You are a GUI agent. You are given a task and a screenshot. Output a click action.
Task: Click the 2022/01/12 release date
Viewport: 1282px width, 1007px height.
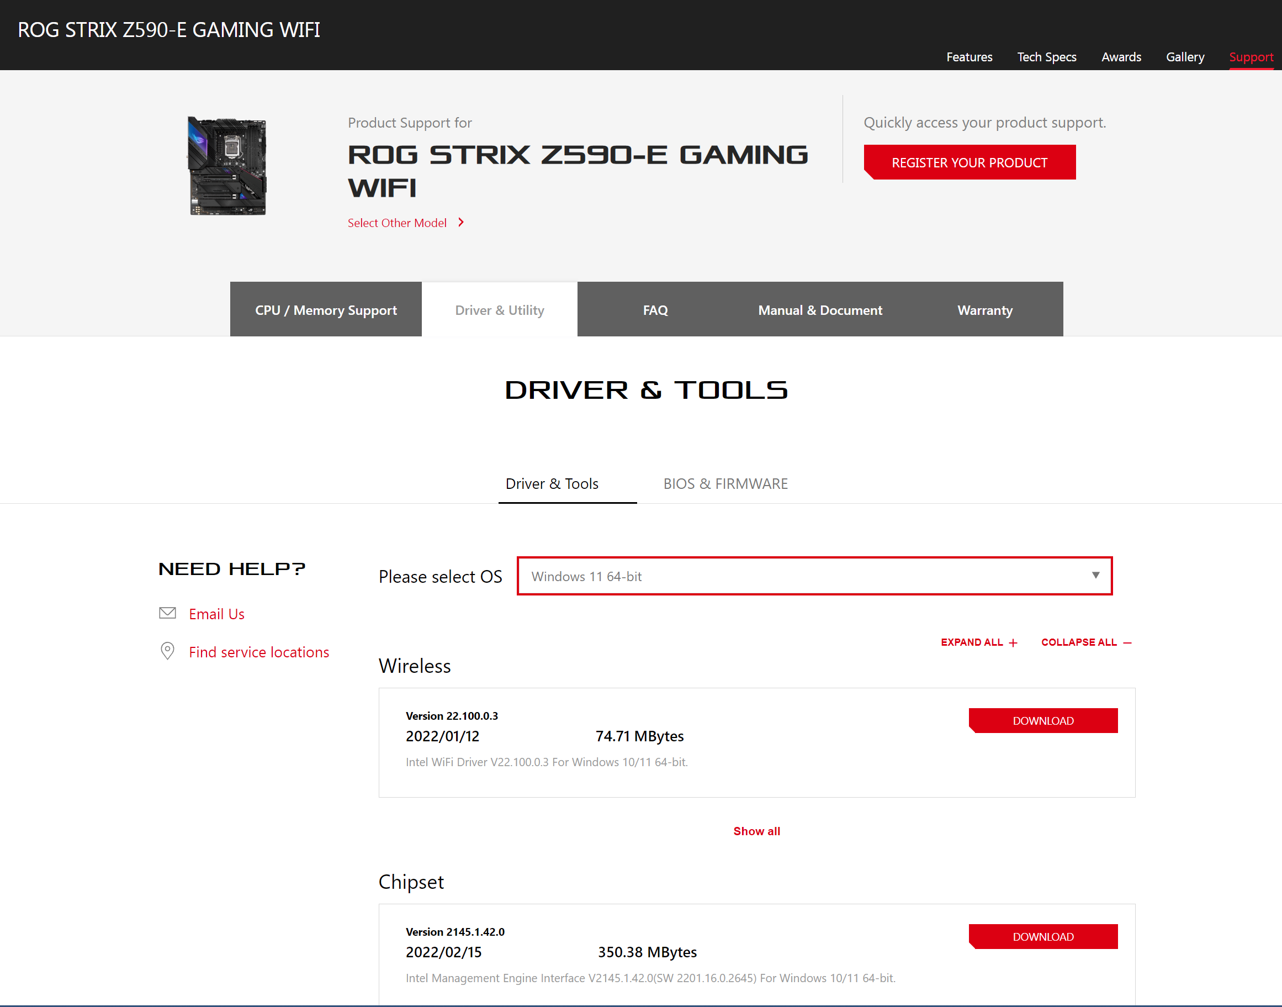click(x=442, y=736)
